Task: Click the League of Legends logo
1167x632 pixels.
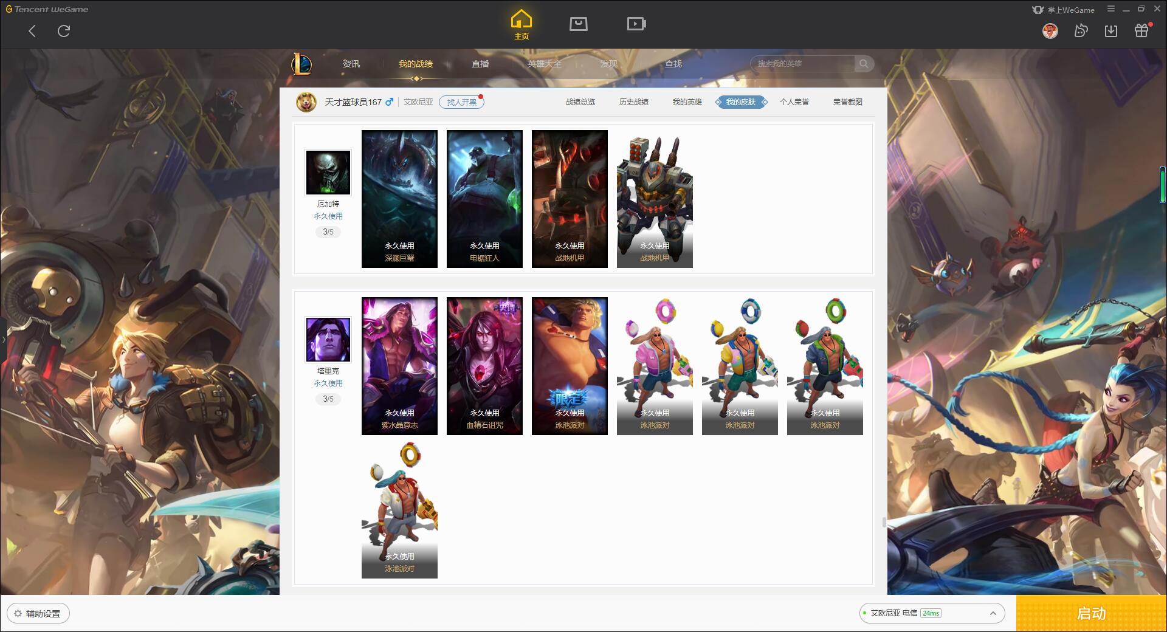Action: coord(301,64)
